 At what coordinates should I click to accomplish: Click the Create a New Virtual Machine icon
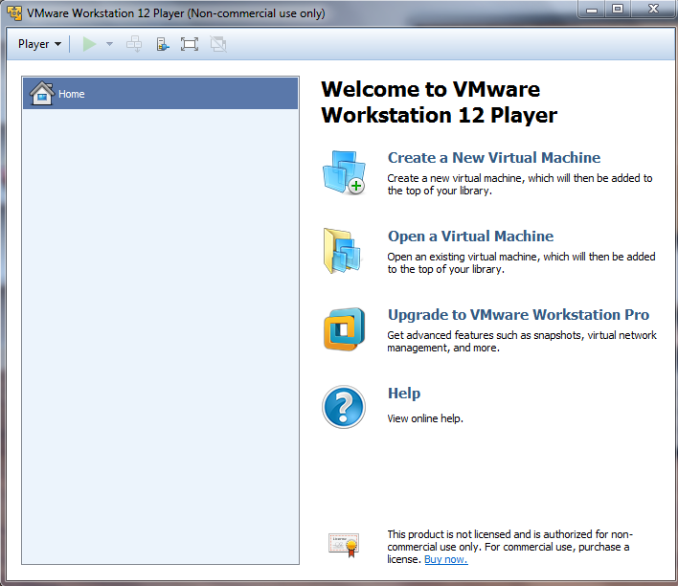344,172
